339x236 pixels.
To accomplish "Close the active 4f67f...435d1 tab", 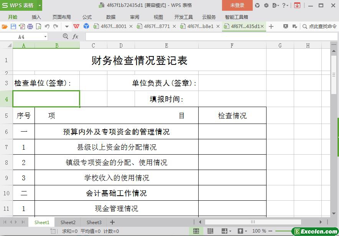I will point(262,26).
